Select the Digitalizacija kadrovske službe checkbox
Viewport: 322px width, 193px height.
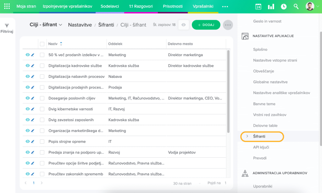pyautogui.click(x=42, y=66)
